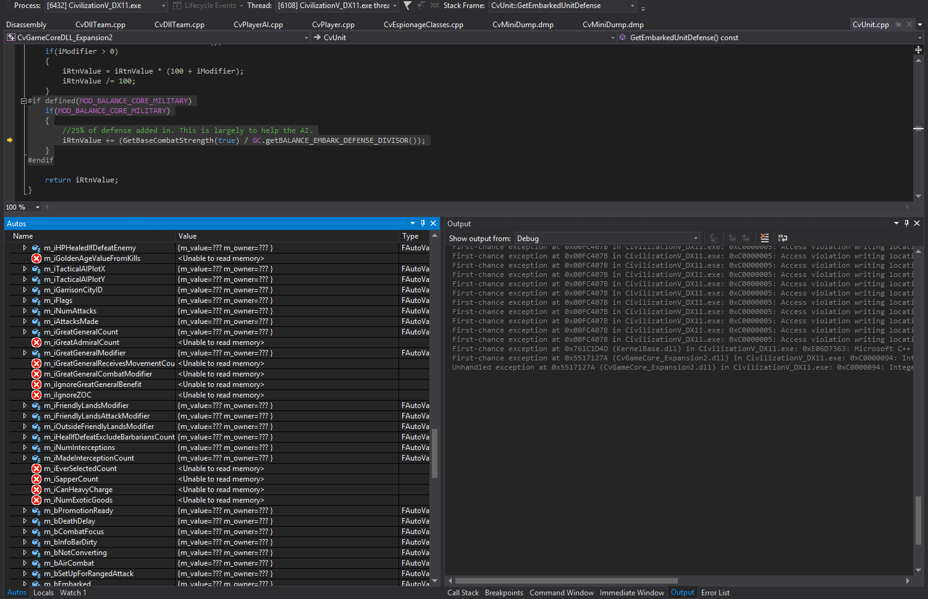Expand m_iNumAttacks variable

click(25, 311)
